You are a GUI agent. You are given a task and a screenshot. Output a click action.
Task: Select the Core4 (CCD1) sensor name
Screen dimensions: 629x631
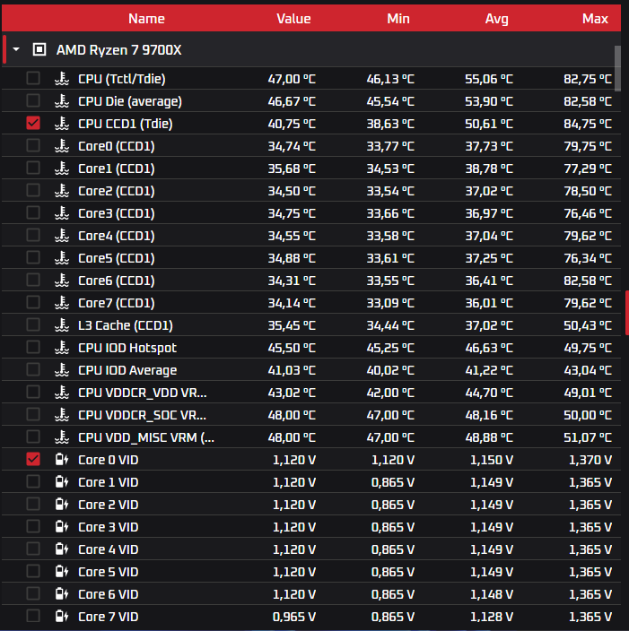117,236
